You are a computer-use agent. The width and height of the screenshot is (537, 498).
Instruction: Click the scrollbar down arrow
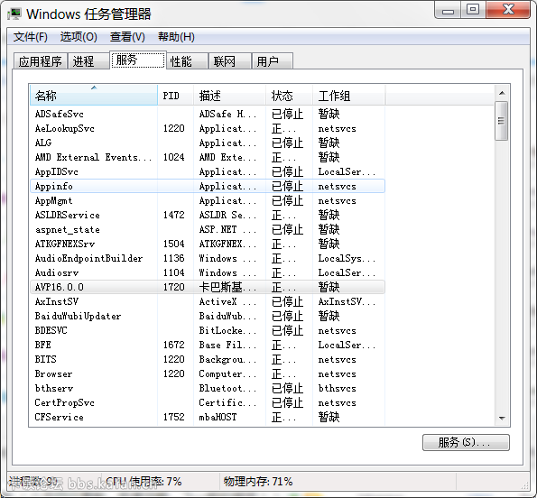(x=502, y=419)
